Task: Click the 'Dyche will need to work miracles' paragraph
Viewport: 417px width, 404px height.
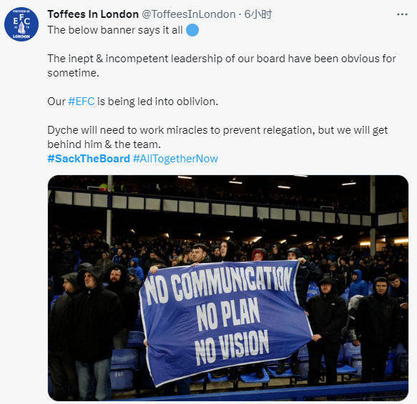Action: (x=217, y=137)
